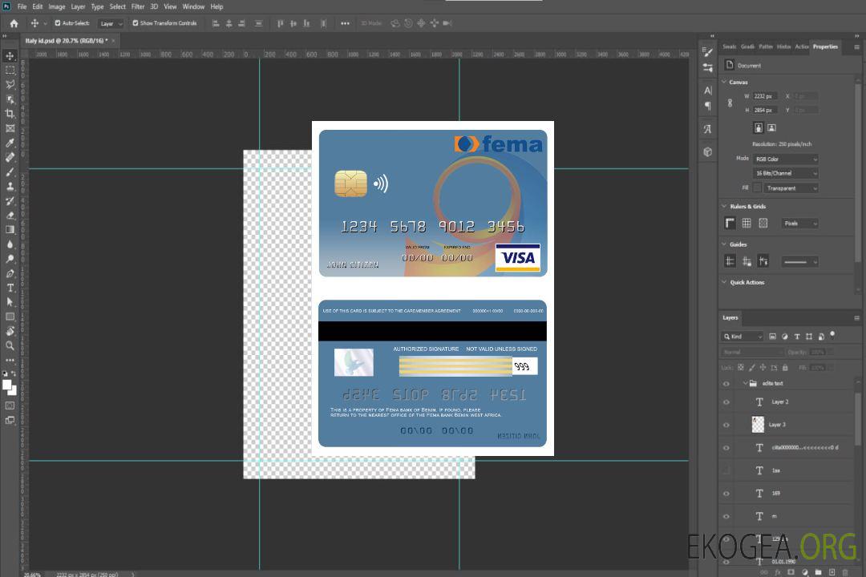866x577 pixels.
Task: Hide the edite text group
Action: pos(726,383)
